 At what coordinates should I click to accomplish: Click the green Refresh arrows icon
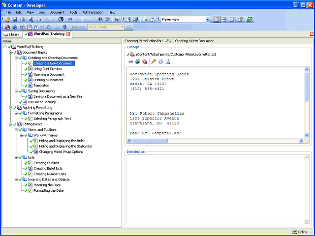250,20
